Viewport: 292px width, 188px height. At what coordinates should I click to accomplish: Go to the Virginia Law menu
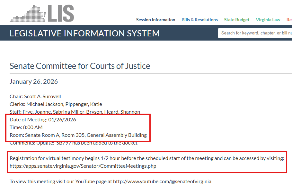268,20
